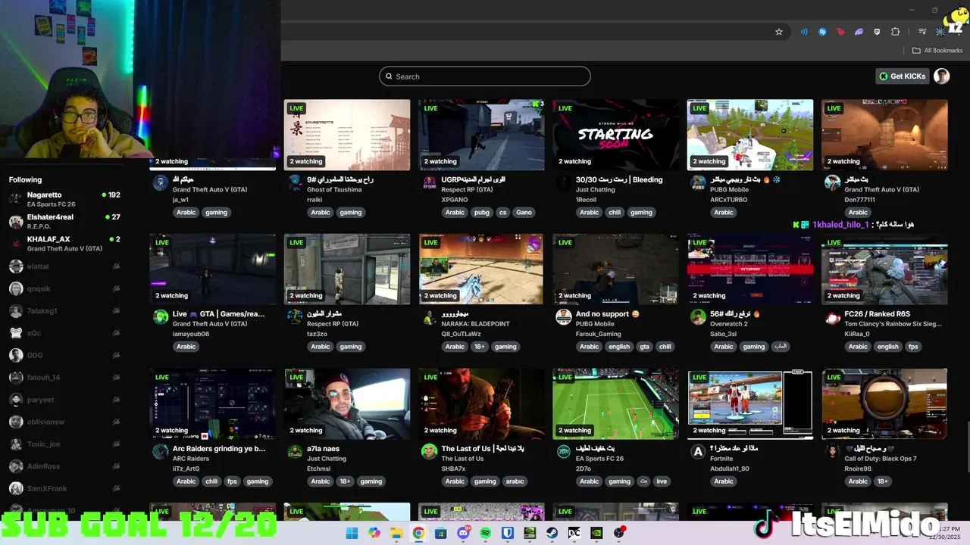Open 'And no support' stream title
Screen dimensions: 970x545
[x=607, y=314]
